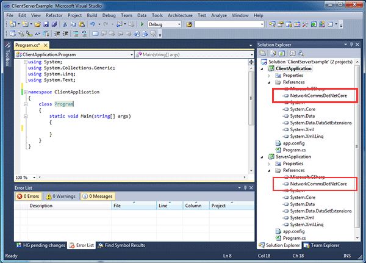Click the Find in Files binoculars icon
This screenshot has height=263, width=366.
click(x=189, y=24)
